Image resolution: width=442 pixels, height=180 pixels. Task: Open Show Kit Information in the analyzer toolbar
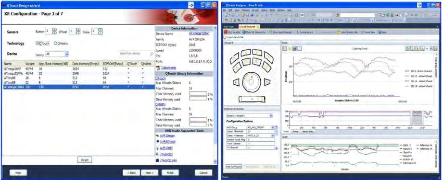point(244,32)
